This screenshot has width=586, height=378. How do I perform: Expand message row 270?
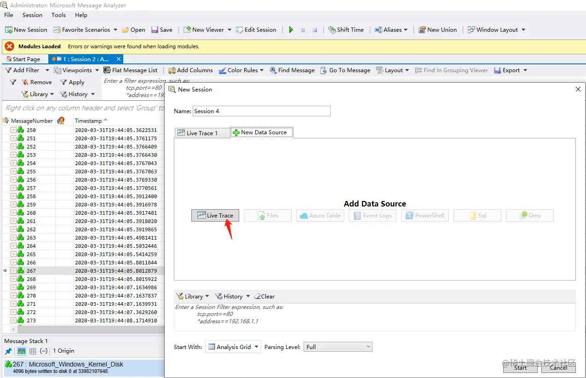(13, 296)
